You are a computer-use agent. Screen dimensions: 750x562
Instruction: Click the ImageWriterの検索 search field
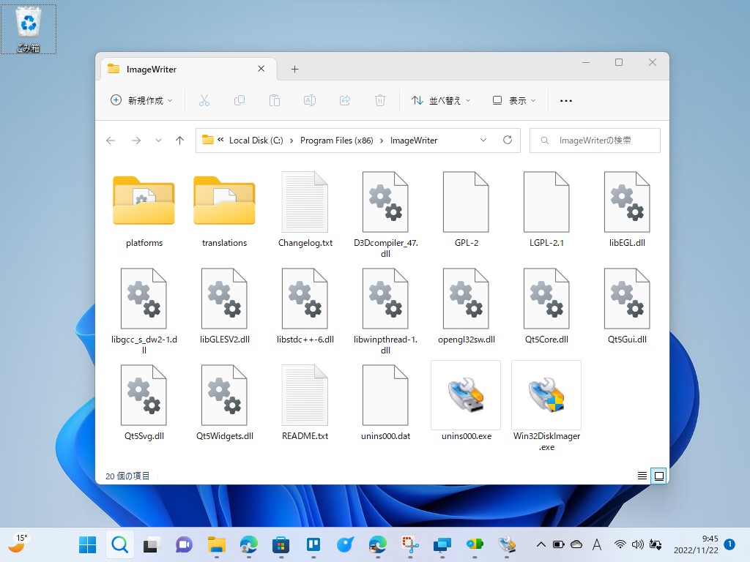click(x=595, y=140)
